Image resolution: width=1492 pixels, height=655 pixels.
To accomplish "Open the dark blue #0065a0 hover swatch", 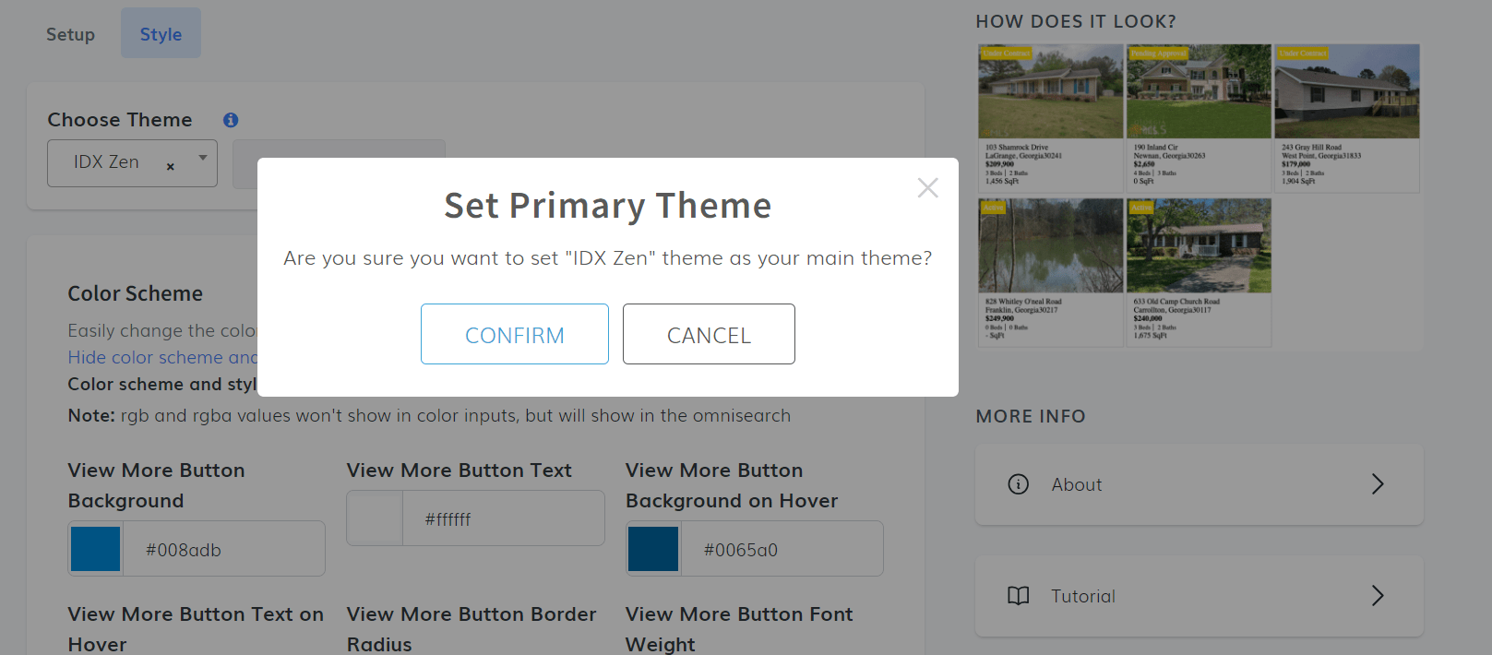I will pos(653,549).
